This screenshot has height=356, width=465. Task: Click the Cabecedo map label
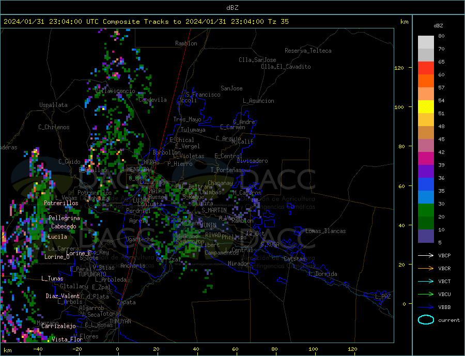tap(64, 227)
